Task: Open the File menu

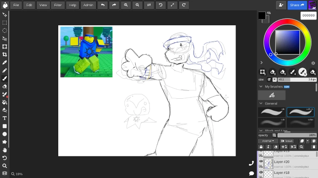Action: (x=16, y=5)
